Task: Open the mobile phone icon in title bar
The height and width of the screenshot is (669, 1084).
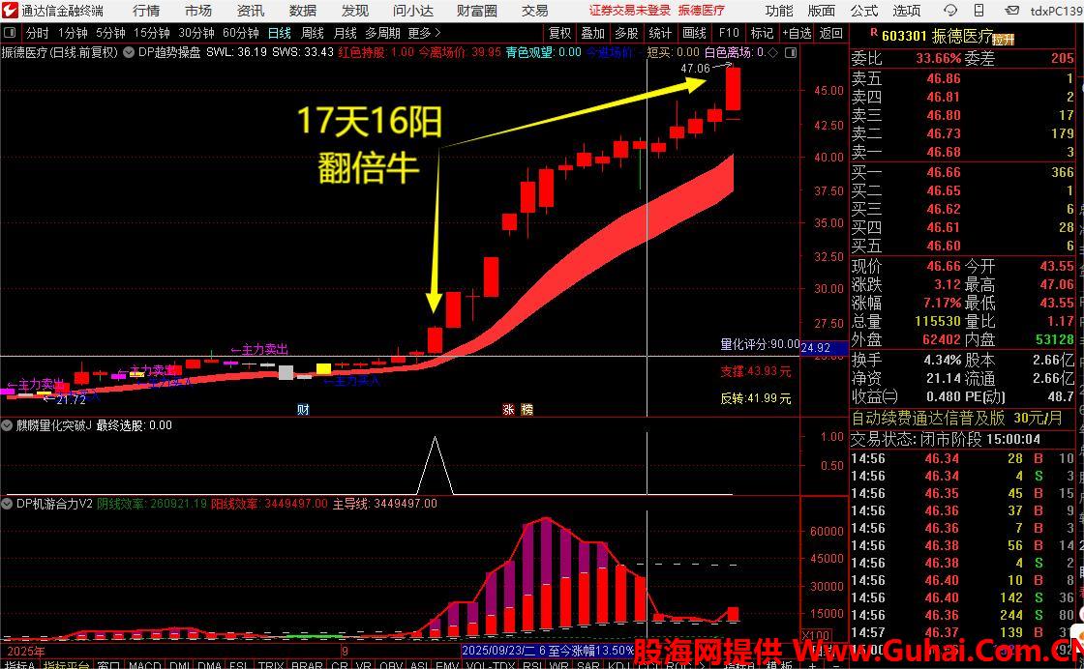Action: pyautogui.click(x=979, y=11)
